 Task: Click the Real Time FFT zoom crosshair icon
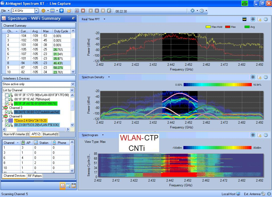click(253, 19)
